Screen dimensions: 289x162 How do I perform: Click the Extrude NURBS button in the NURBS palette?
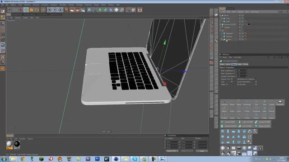pos(228,126)
